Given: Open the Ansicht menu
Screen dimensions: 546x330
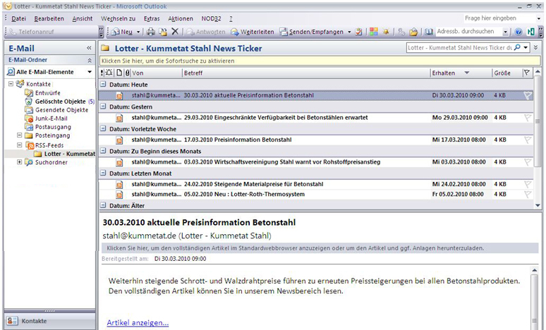Looking at the screenshot, I should tap(82, 18).
